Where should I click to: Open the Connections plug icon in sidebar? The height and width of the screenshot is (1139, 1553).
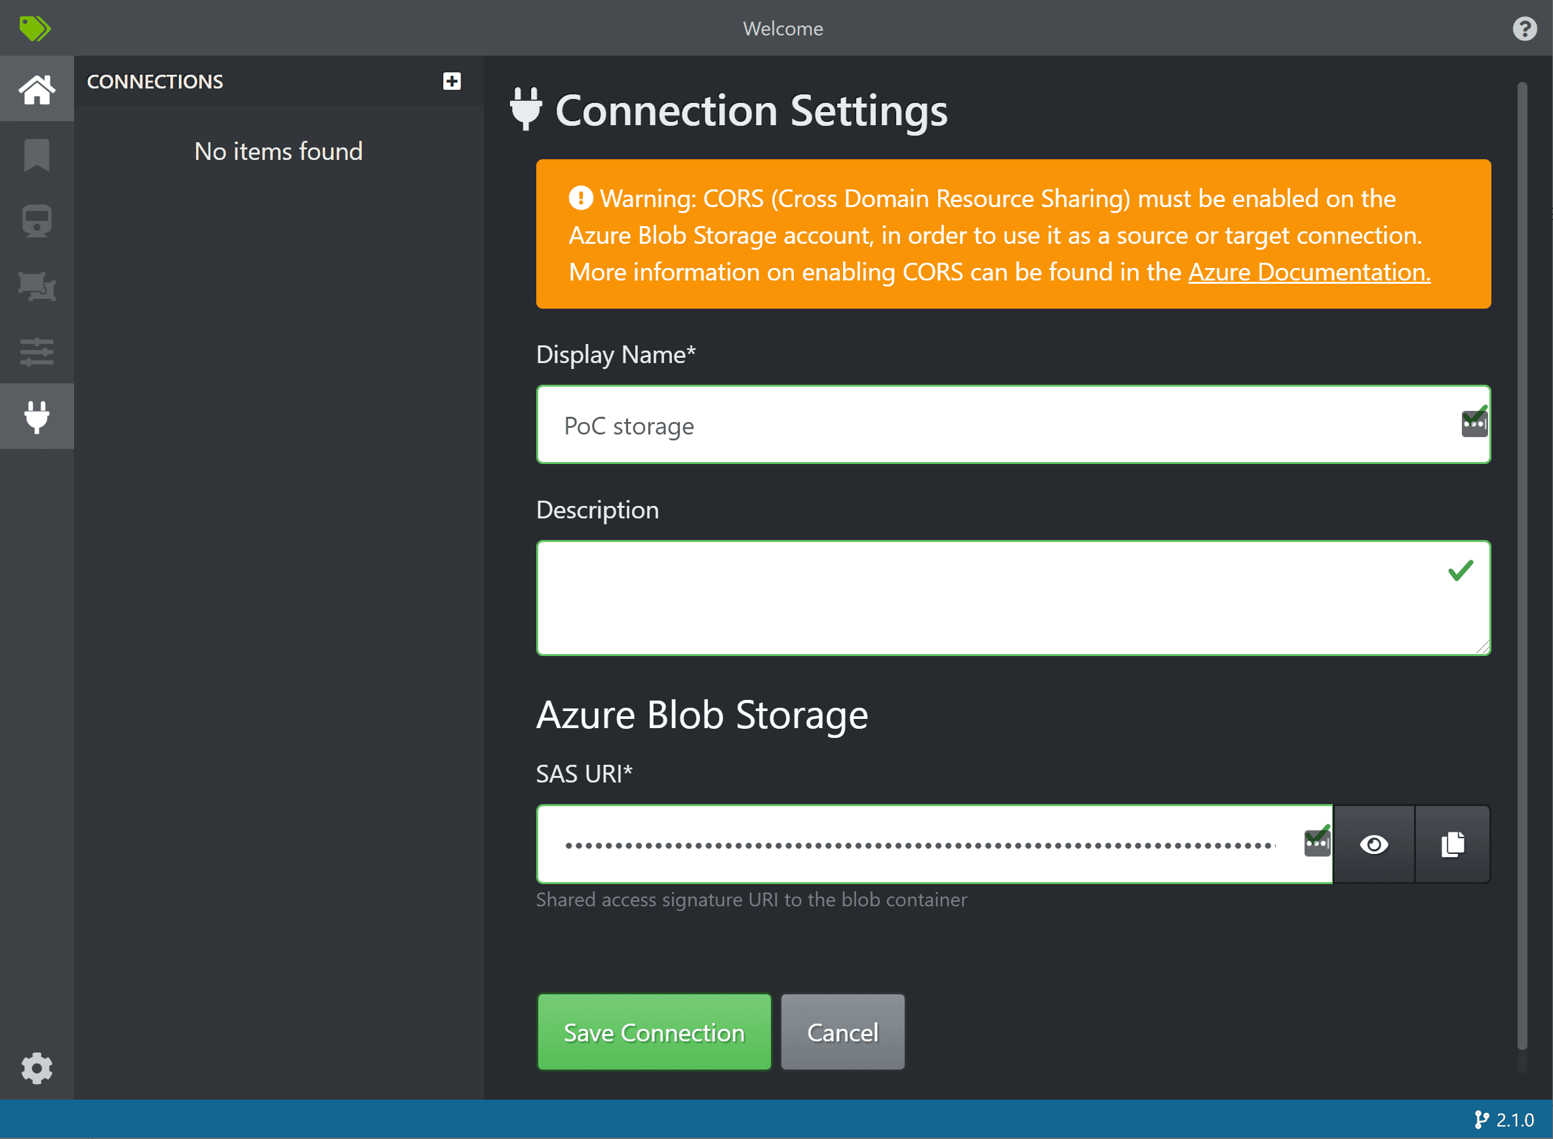(x=37, y=416)
